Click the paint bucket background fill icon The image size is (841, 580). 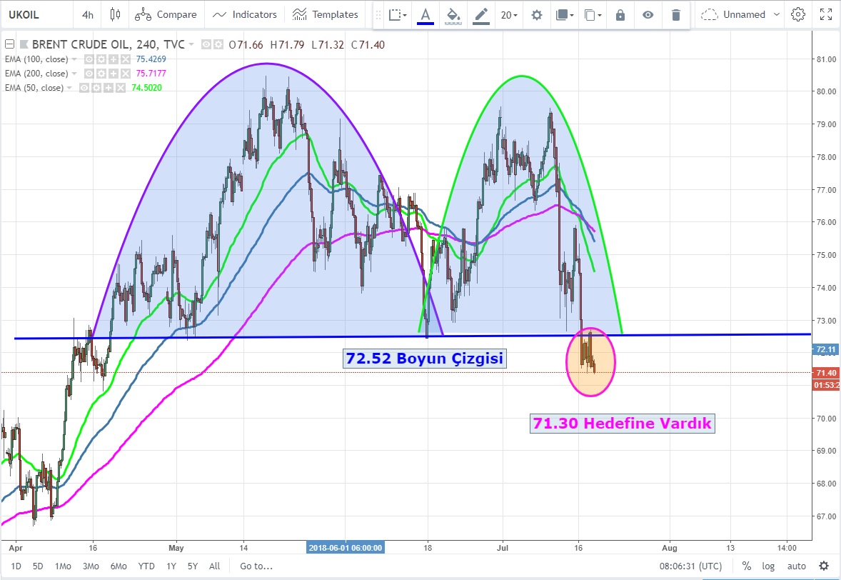[453, 14]
